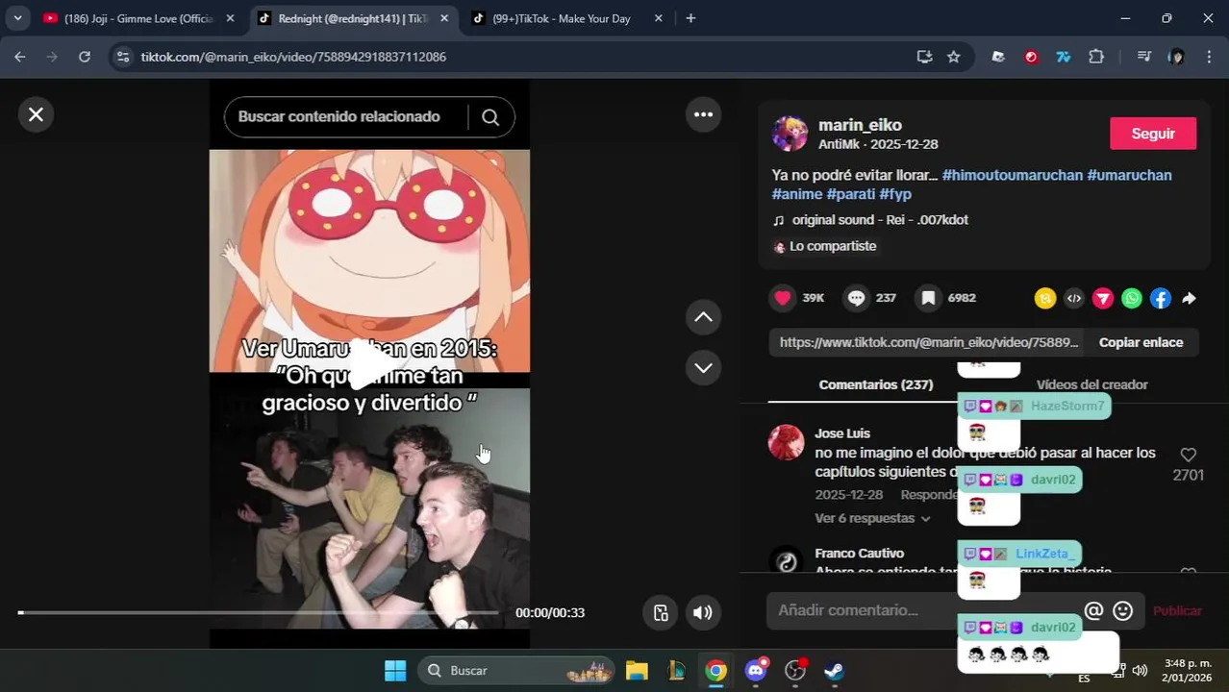Like the video with heart icon
1229x692 pixels.
coord(783,298)
